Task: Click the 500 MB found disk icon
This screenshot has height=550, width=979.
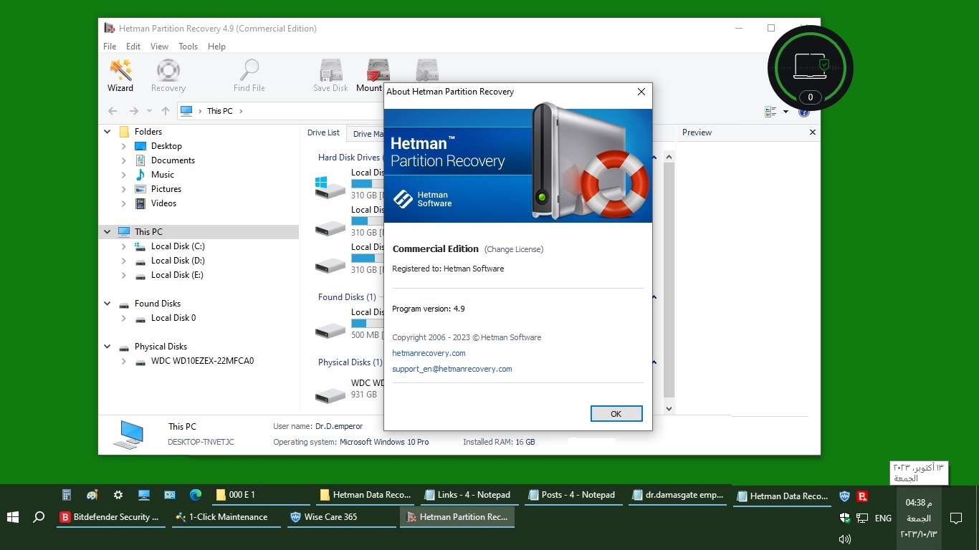Action: pyautogui.click(x=330, y=329)
